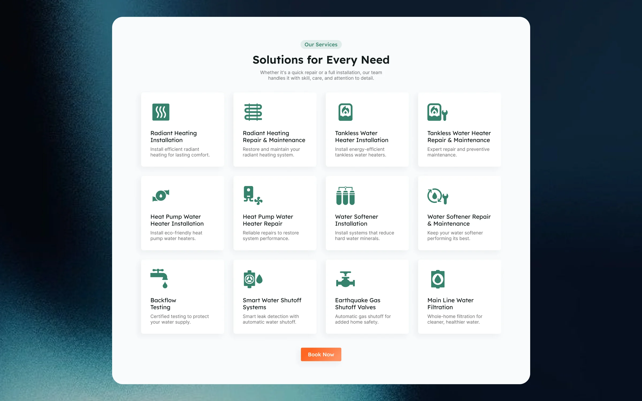
Task: Click the Water Softener Installation tanks icon
Action: point(345,196)
